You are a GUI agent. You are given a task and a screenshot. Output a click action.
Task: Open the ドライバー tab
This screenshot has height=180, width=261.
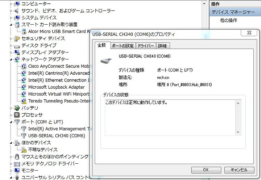click(146, 46)
